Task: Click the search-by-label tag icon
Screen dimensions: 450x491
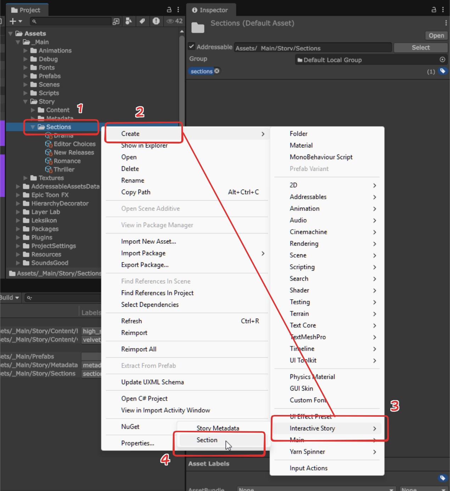Action: click(x=142, y=21)
